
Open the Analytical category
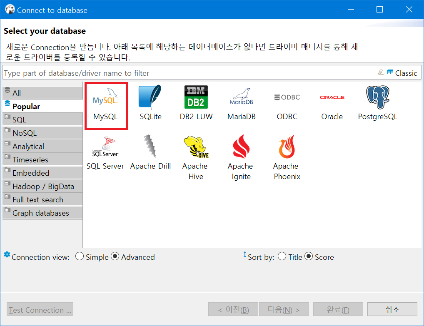pyautogui.click(x=42, y=146)
